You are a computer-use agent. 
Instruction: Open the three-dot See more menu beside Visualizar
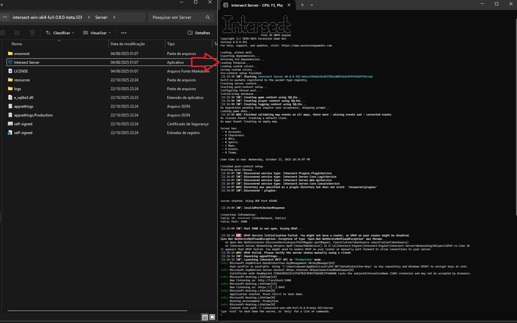tap(124, 33)
